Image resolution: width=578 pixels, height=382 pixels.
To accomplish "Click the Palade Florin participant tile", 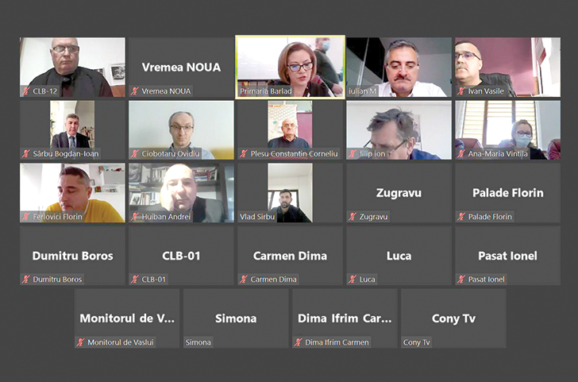I will click(508, 193).
